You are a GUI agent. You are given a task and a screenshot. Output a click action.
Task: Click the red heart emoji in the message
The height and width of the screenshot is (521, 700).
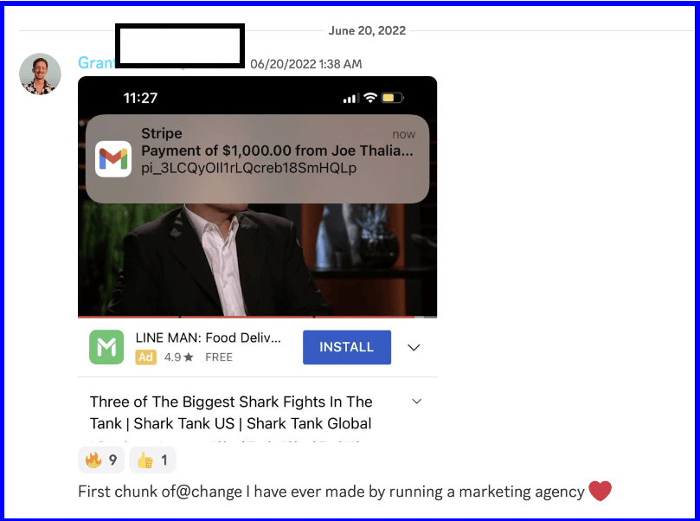click(x=600, y=491)
